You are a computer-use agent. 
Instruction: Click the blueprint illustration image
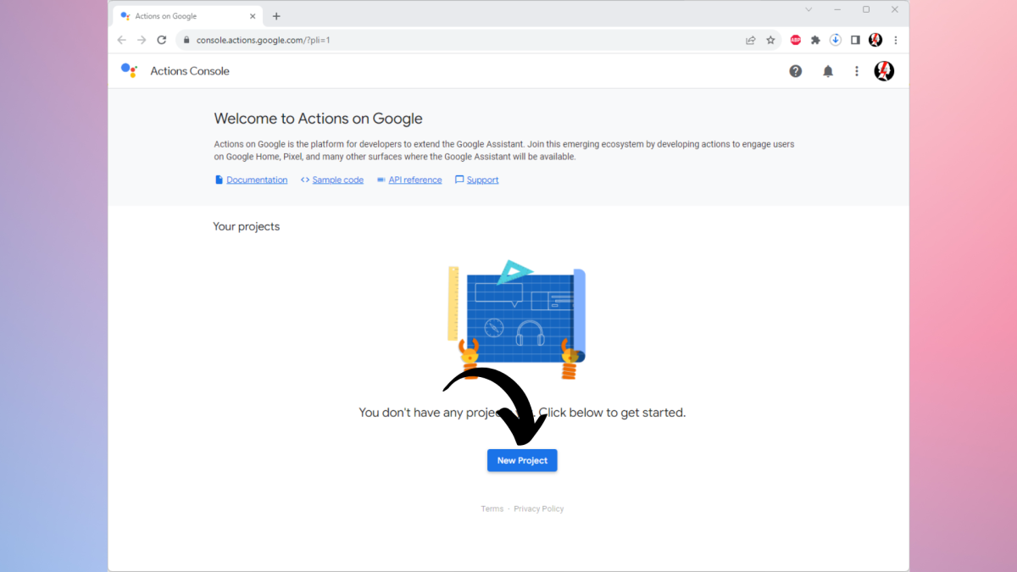click(517, 319)
